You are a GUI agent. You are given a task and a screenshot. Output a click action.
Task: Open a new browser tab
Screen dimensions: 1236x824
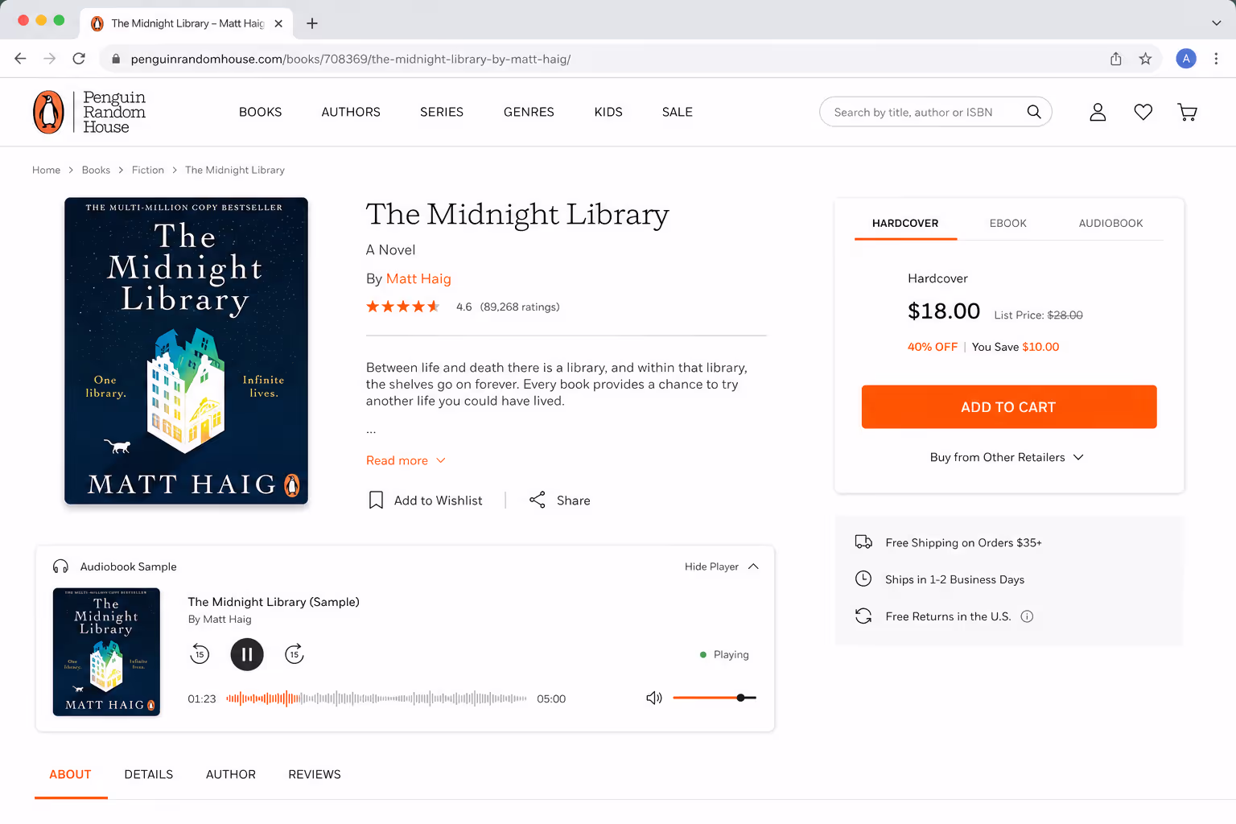[x=312, y=23]
